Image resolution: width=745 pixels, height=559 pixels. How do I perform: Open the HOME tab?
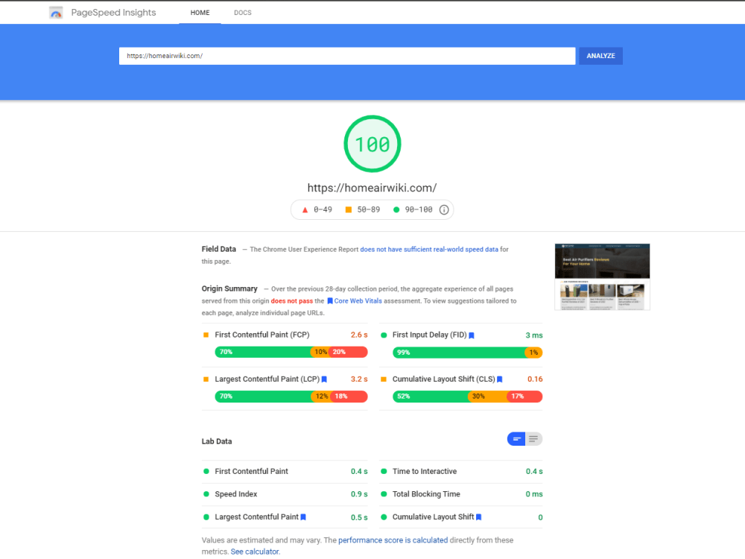pyautogui.click(x=200, y=13)
